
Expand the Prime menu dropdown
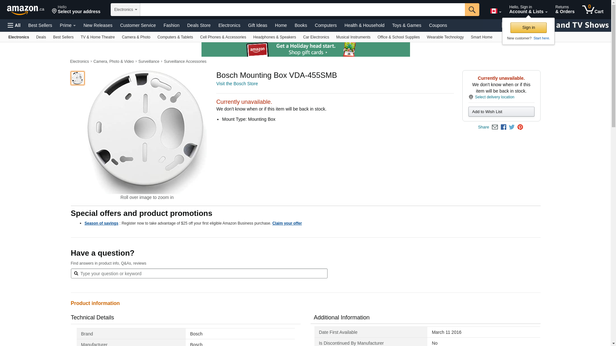[x=68, y=25]
